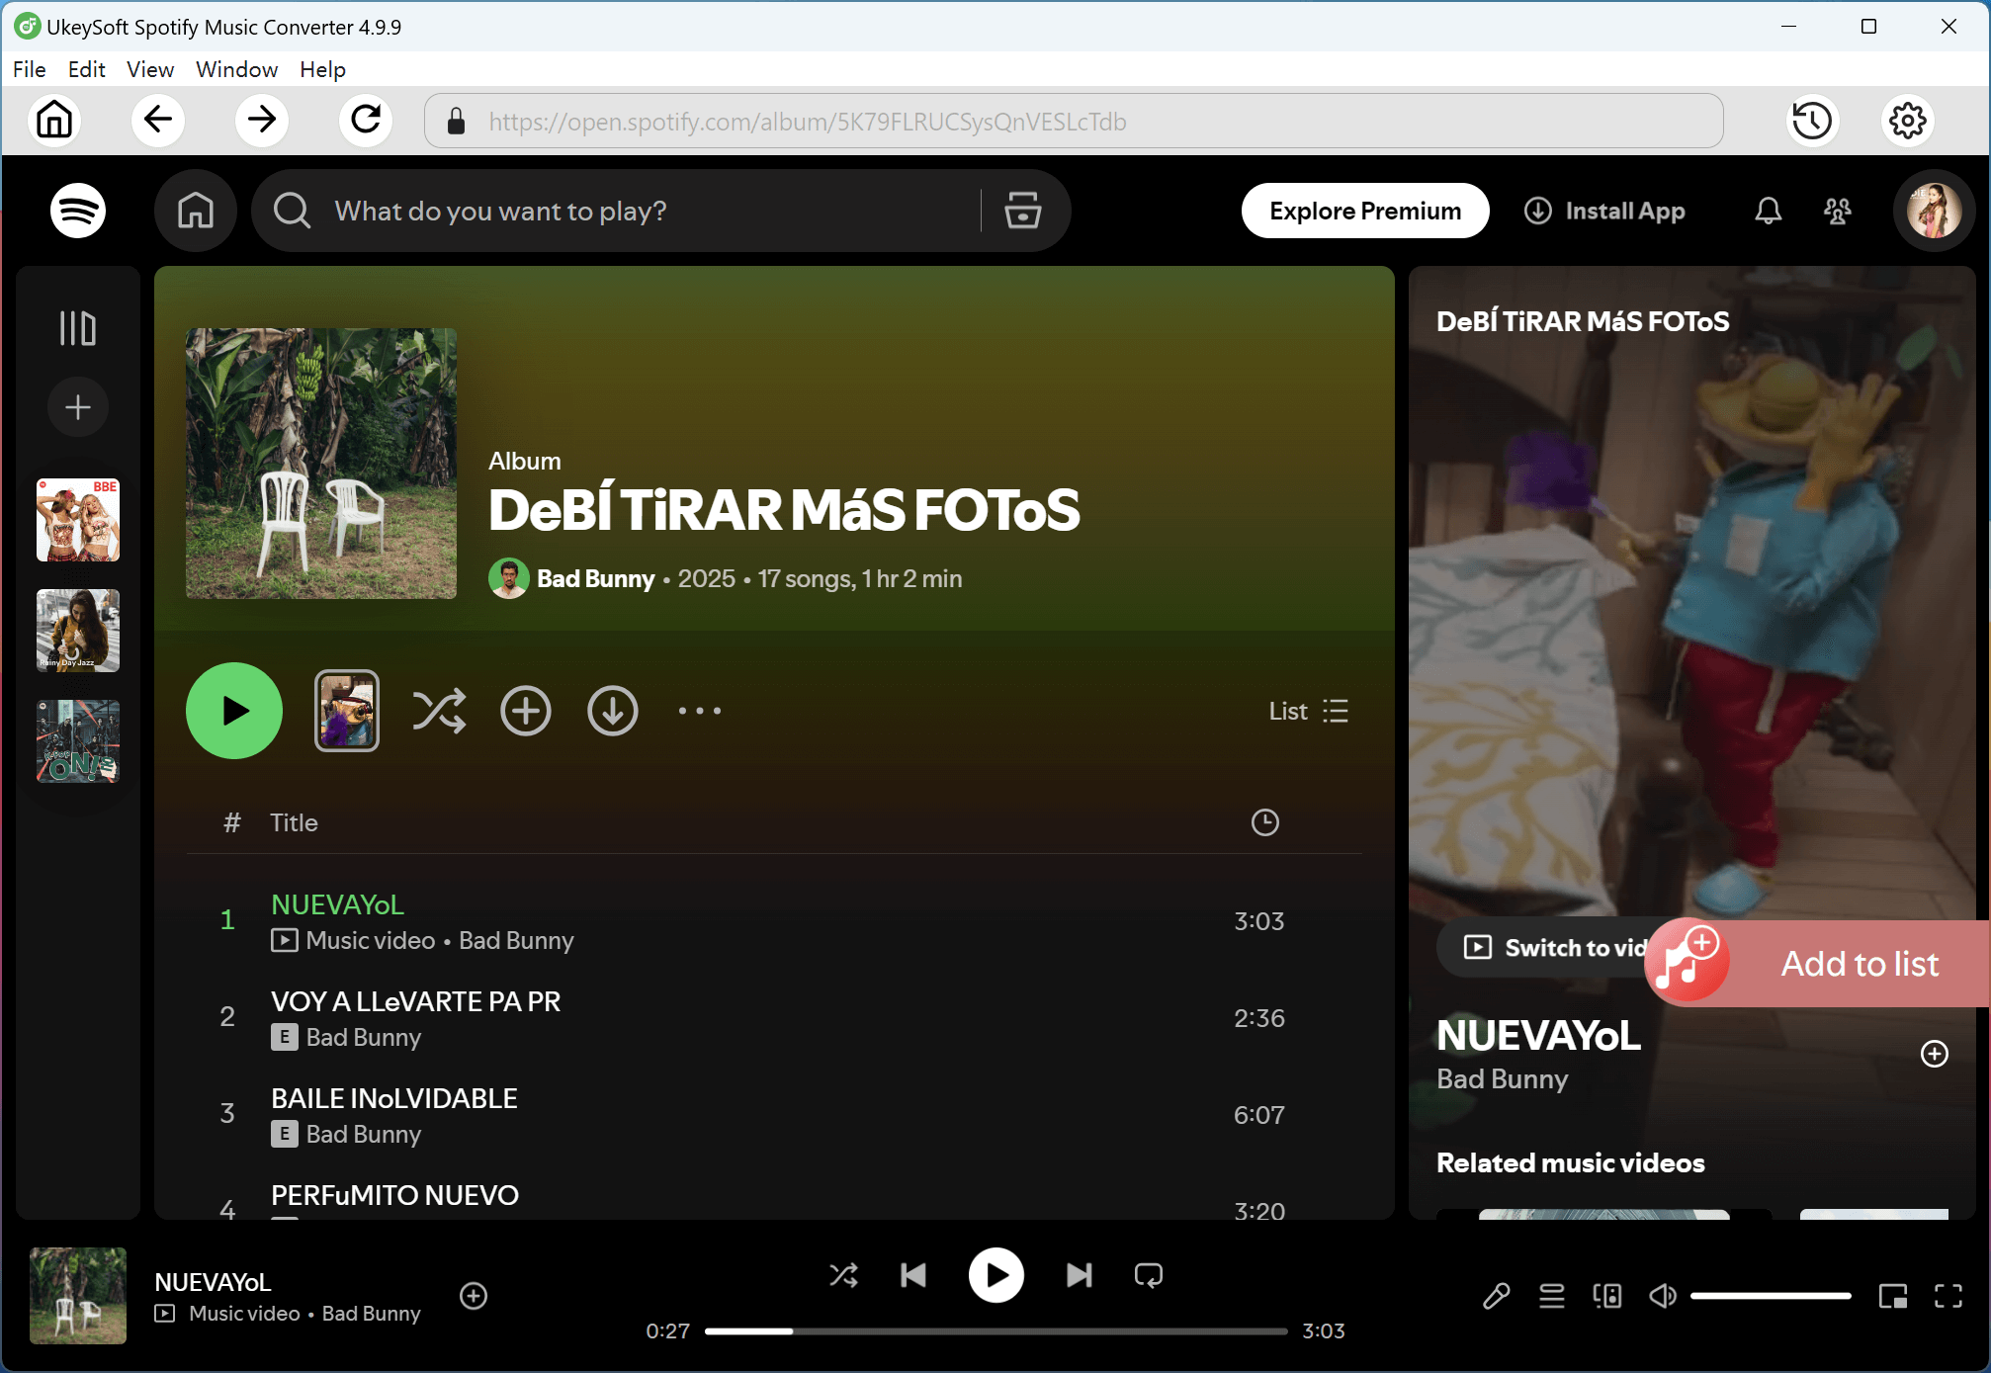Open the play queue icon
Image resolution: width=1991 pixels, height=1373 pixels.
[x=1551, y=1295]
